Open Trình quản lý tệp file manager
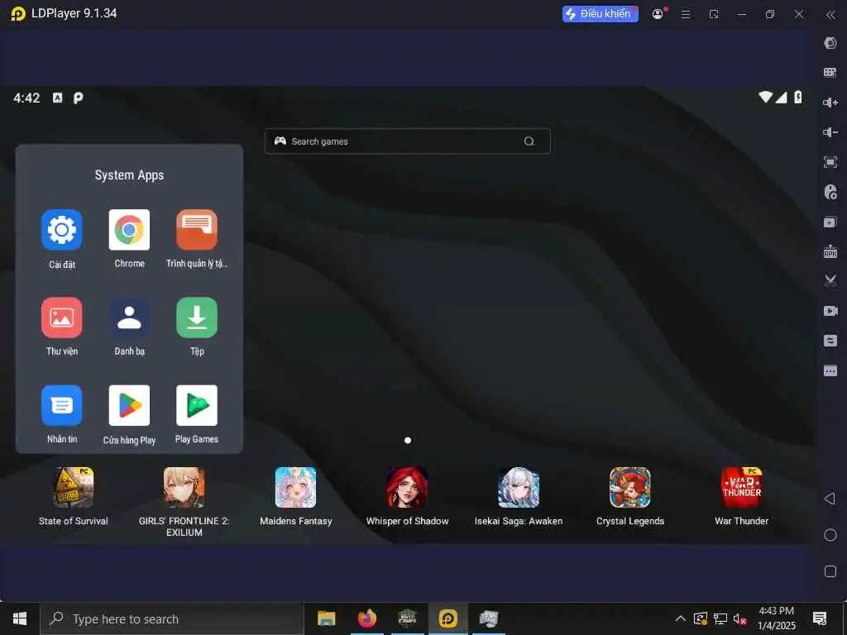The width and height of the screenshot is (847, 635). [197, 230]
